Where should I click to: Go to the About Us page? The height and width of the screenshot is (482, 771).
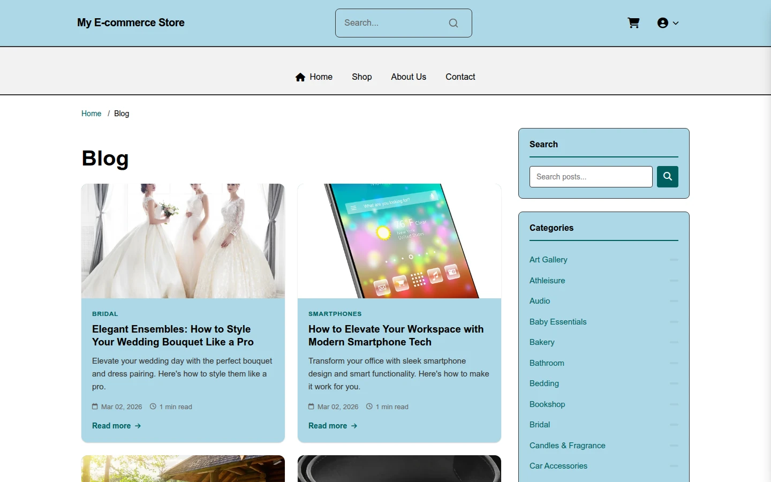pyautogui.click(x=409, y=77)
